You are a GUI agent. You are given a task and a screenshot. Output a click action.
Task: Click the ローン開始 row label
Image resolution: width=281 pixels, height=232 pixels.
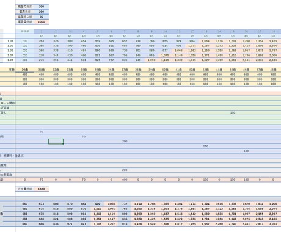coord(8,103)
